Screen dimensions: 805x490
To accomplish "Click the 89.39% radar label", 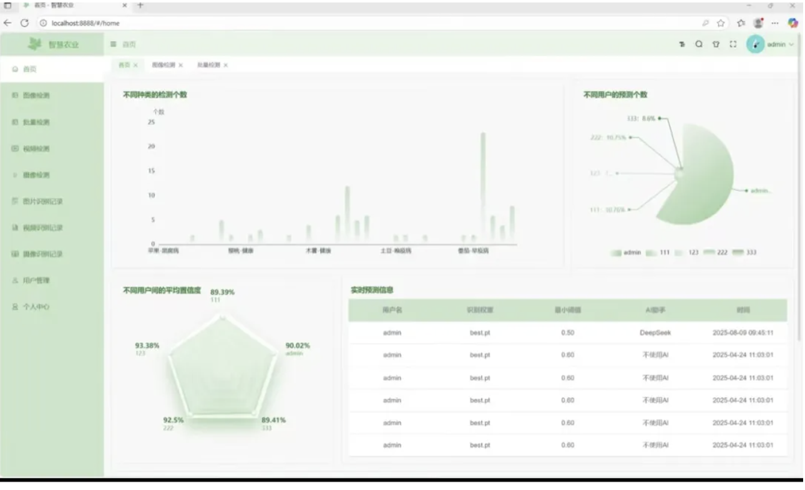I will click(222, 292).
